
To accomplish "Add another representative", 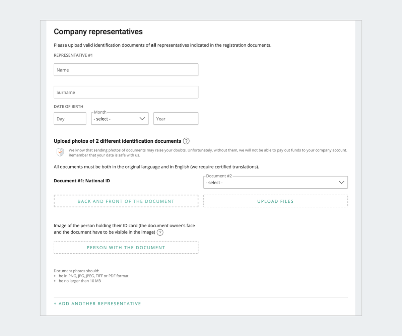I will 97,304.
